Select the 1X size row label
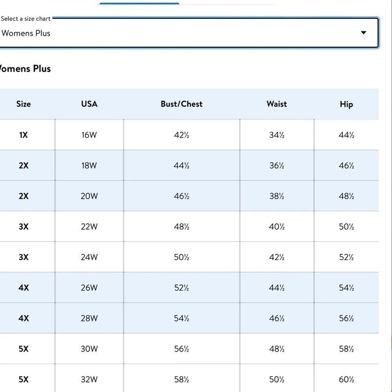The width and height of the screenshot is (392, 392). (24, 135)
